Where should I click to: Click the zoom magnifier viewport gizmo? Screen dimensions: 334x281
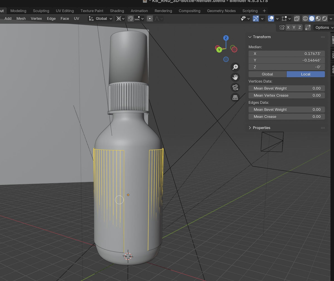pos(235,67)
